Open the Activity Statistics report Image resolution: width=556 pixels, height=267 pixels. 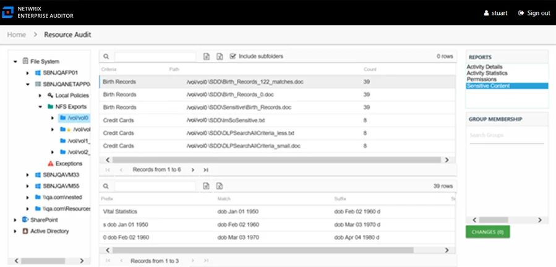click(x=487, y=73)
